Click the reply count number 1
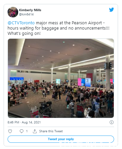Screen dimensions: 122x149 pos(27,131)
